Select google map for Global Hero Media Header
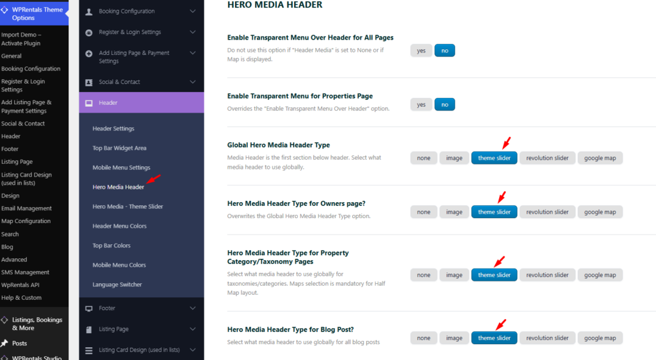The height and width of the screenshot is (360, 656). click(600, 158)
